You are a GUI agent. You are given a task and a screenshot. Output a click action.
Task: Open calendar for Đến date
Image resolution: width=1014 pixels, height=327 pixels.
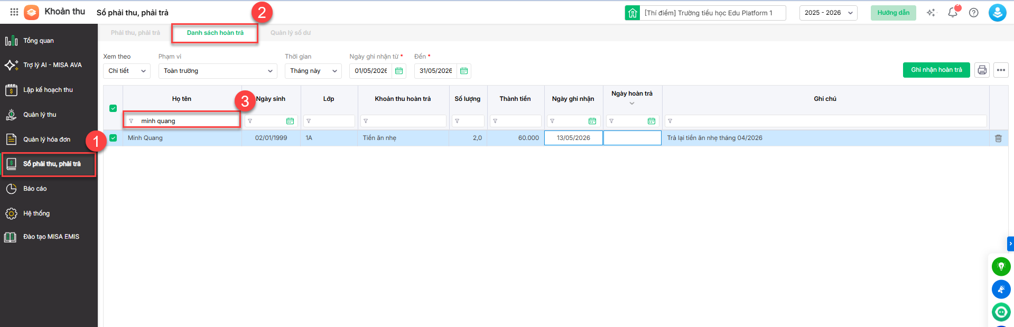(x=464, y=71)
